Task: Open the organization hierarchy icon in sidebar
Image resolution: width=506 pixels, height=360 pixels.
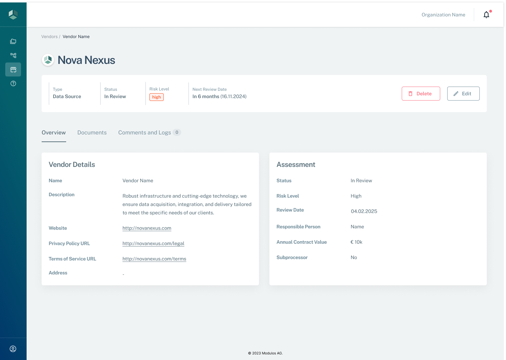Action: point(13,55)
